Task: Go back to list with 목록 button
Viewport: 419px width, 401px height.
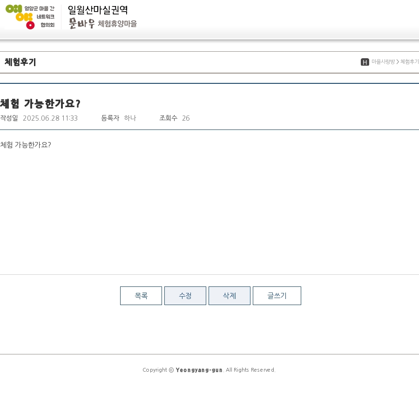Action: pyautogui.click(x=141, y=296)
